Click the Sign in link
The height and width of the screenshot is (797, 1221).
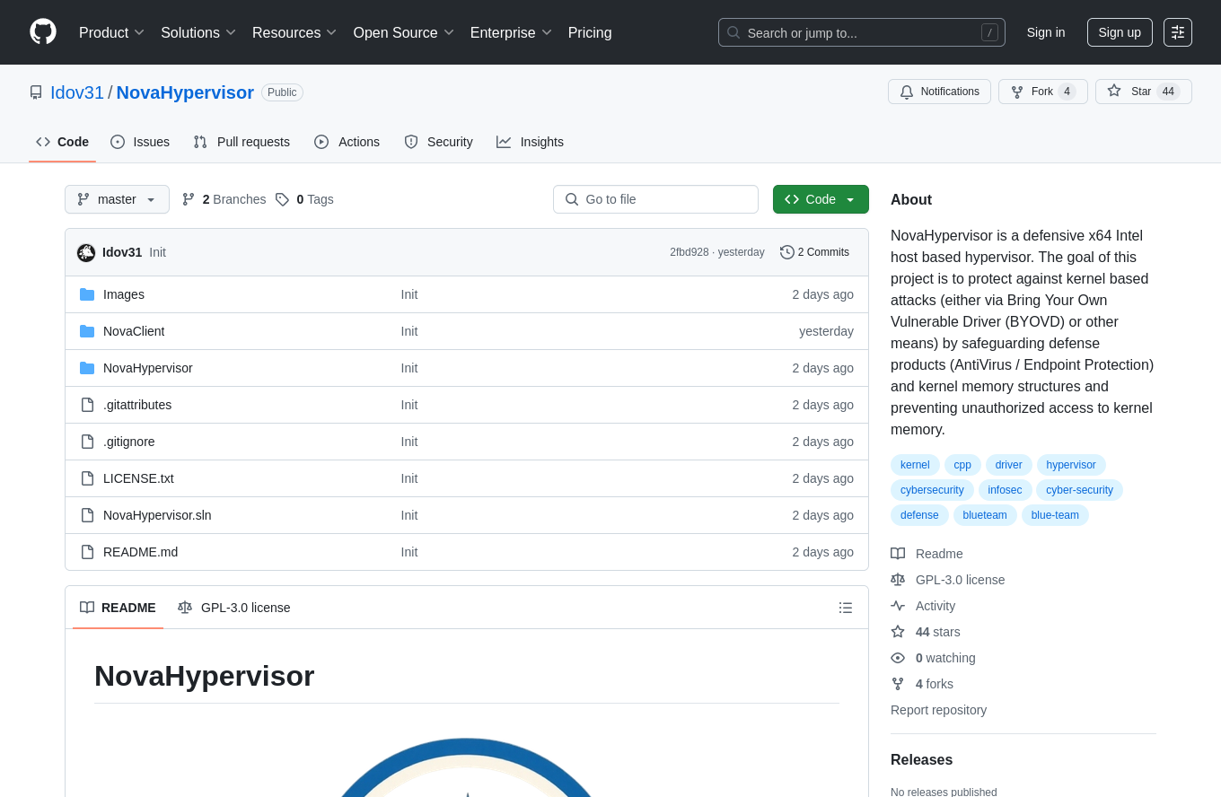click(1046, 32)
